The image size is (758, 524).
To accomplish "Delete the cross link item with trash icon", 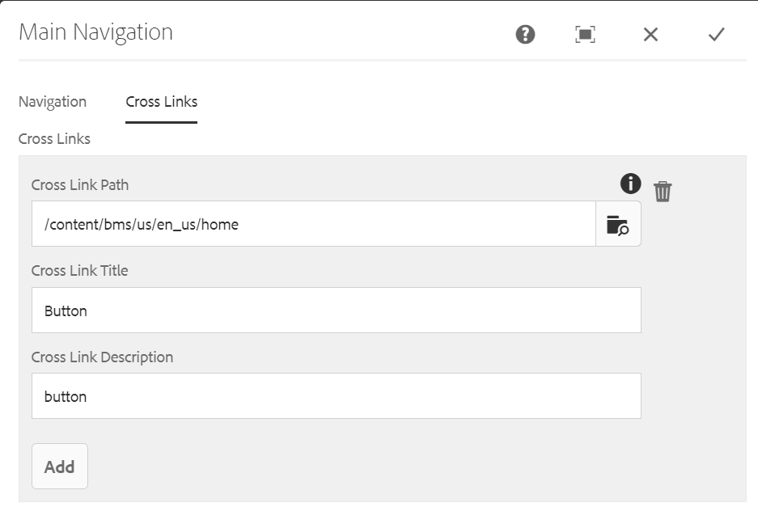I will pos(663,192).
